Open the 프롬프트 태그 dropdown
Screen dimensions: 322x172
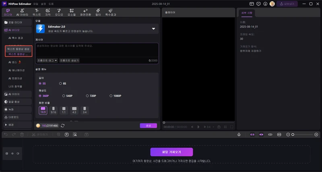(47, 60)
